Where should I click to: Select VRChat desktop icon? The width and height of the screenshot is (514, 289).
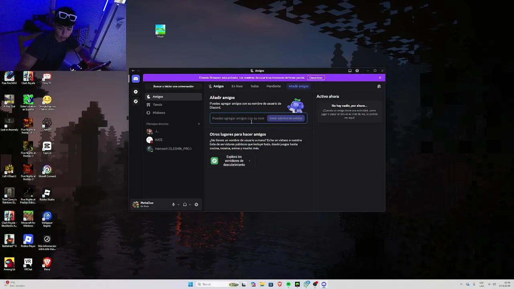pos(28,264)
